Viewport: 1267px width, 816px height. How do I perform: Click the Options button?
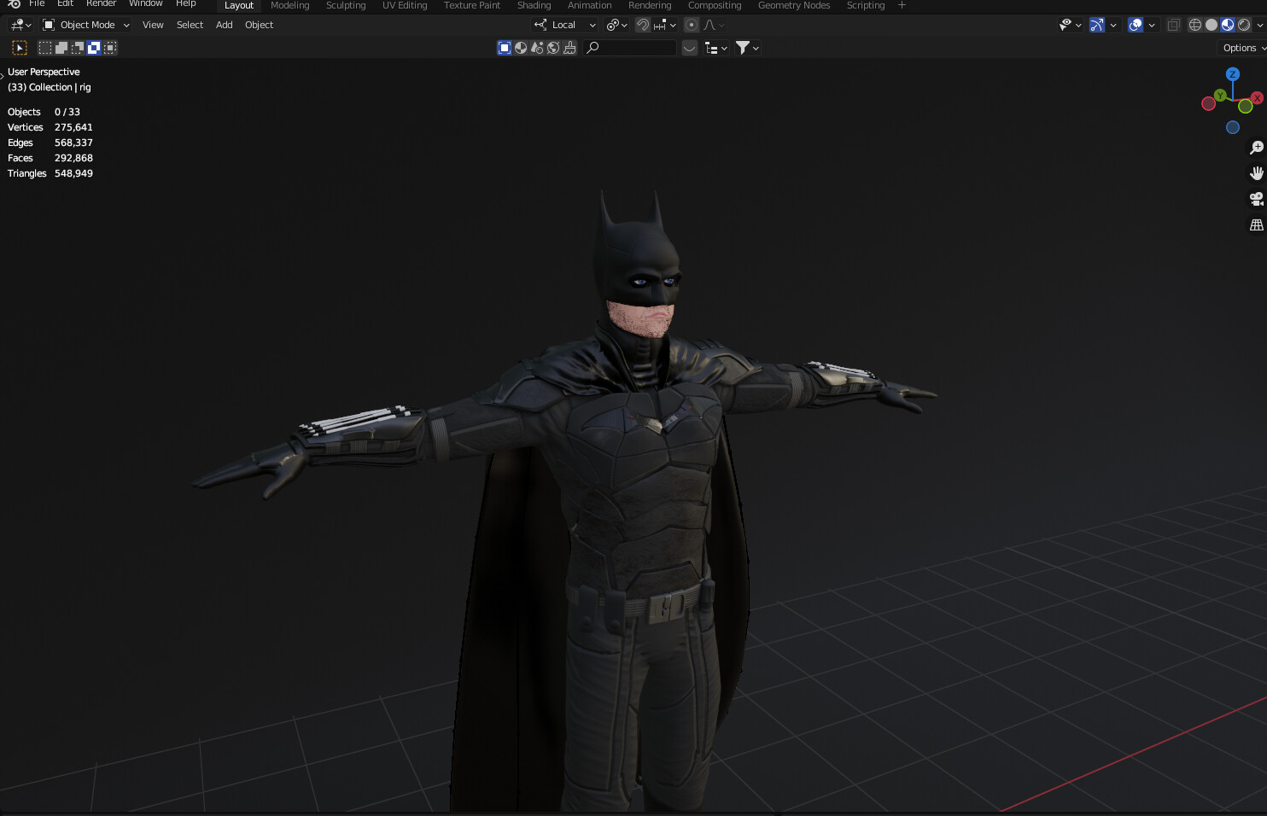click(x=1240, y=47)
